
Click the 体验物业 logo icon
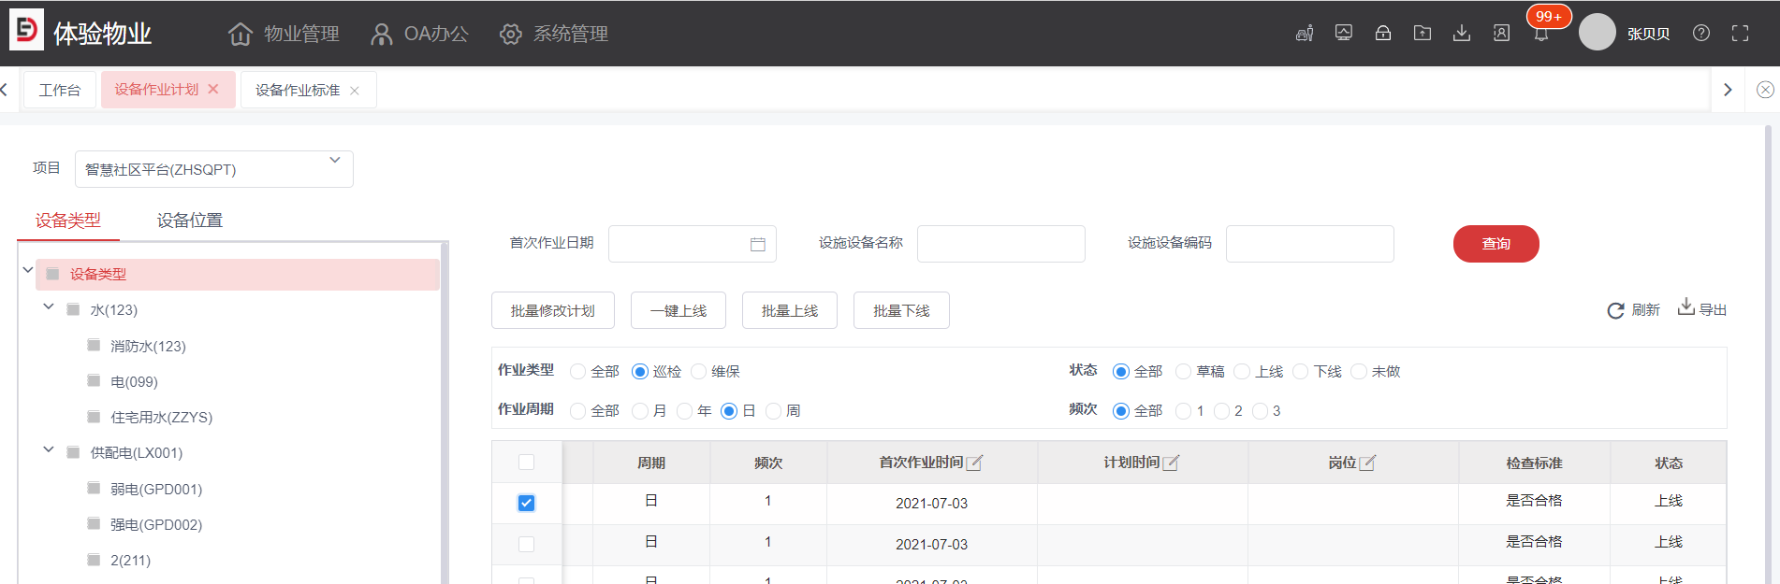pyautogui.click(x=26, y=30)
